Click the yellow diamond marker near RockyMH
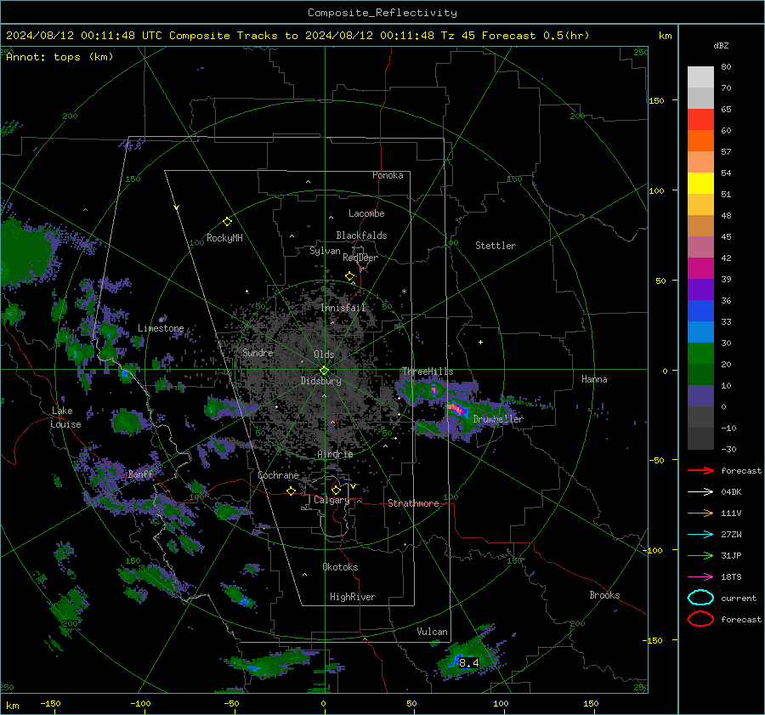The width and height of the screenshot is (765, 715). (227, 222)
